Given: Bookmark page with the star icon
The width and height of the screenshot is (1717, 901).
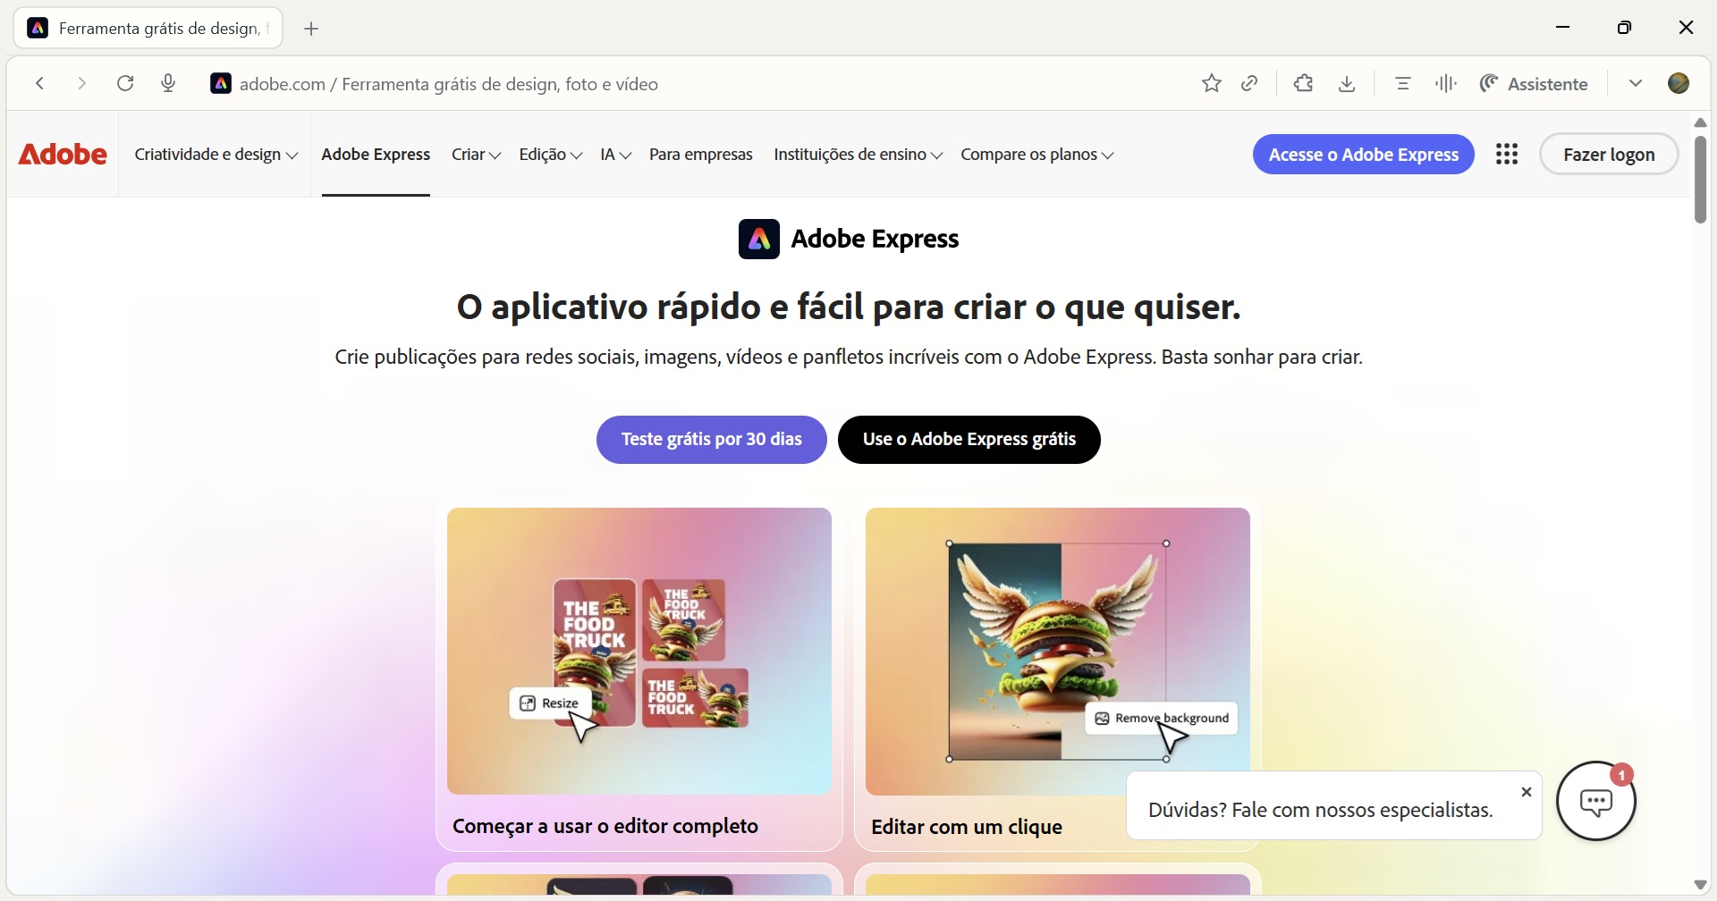Looking at the screenshot, I should click(1212, 83).
